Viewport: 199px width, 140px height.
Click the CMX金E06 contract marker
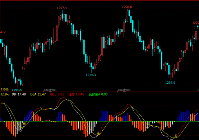(50, 90)
